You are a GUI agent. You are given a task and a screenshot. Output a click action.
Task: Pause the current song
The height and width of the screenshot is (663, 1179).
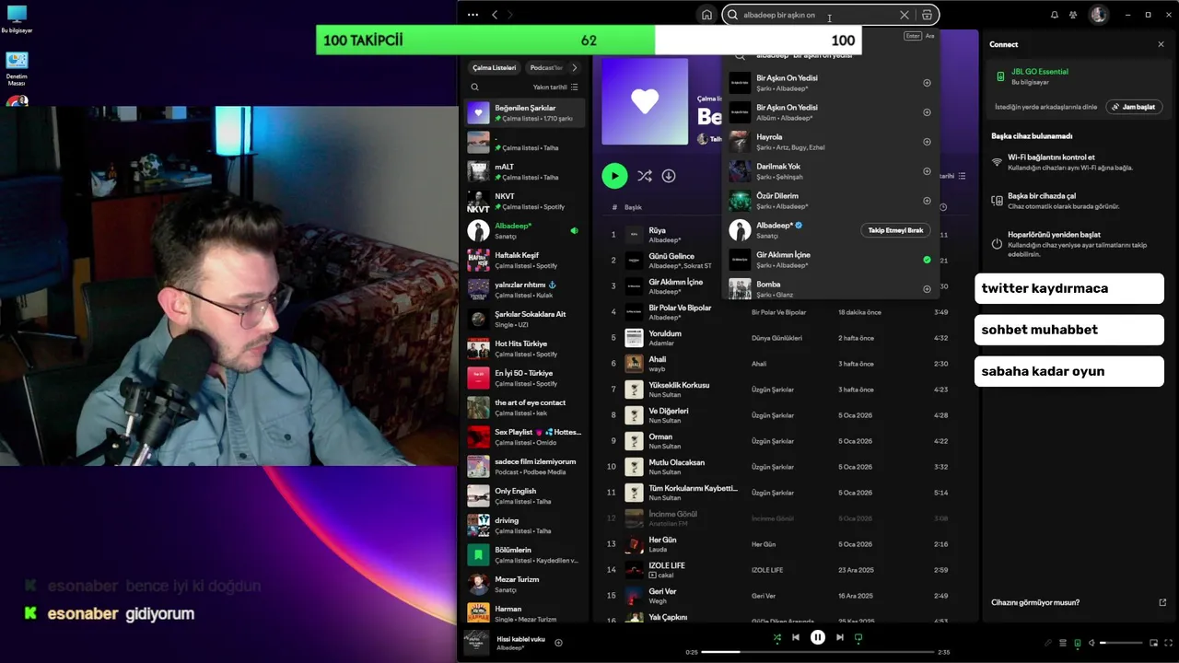[x=818, y=637]
